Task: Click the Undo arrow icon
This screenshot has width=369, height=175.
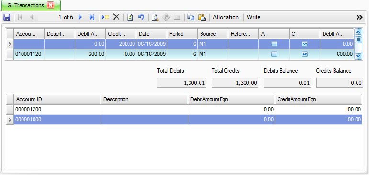Action: (x=141, y=17)
